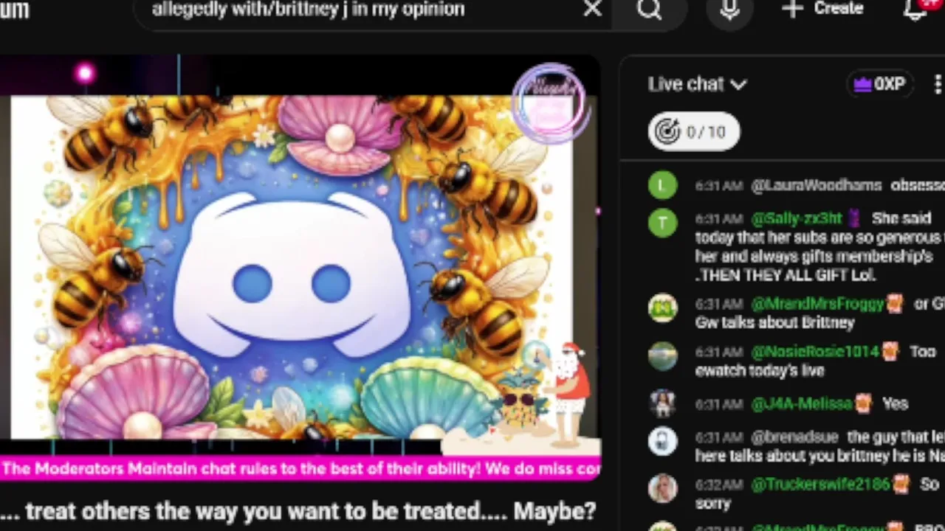Open the 0XP crown points badge
This screenshot has width=945, height=531.
click(x=879, y=84)
